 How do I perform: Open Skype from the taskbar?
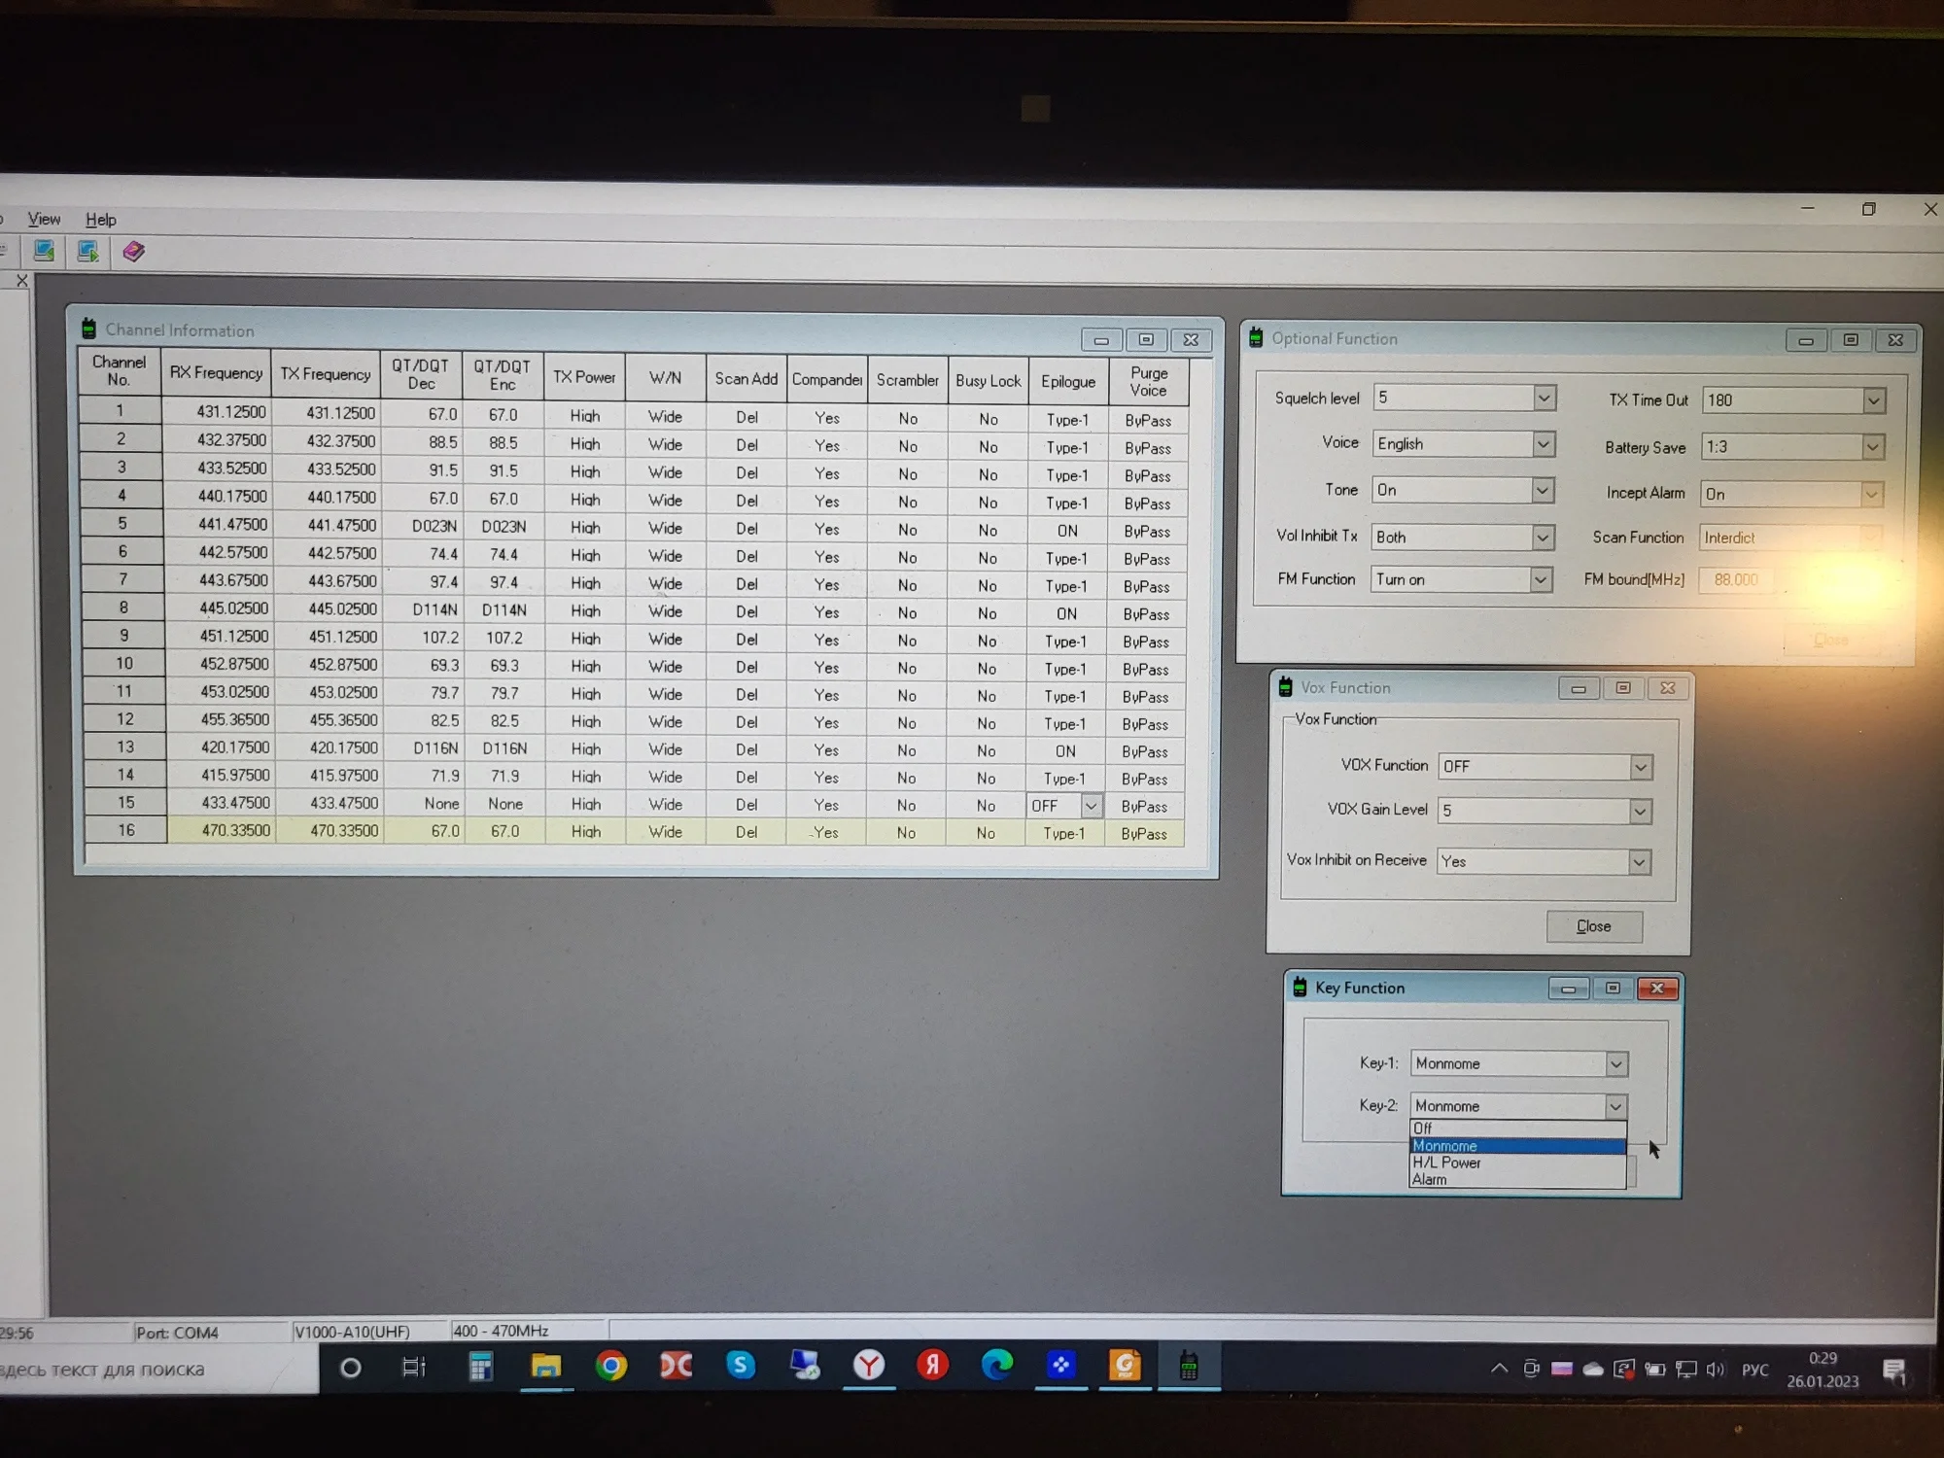click(740, 1366)
